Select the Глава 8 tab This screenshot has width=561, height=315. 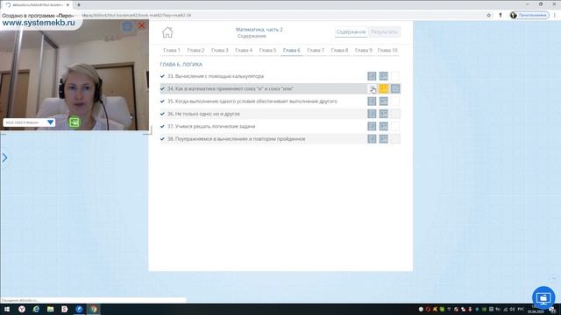[x=339, y=51]
